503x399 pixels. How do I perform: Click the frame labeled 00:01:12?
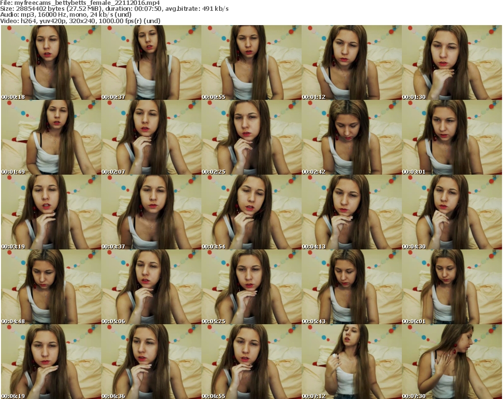coord(351,62)
